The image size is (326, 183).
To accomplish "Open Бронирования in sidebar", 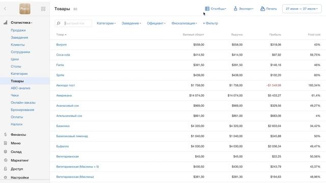I will pos(22,110).
